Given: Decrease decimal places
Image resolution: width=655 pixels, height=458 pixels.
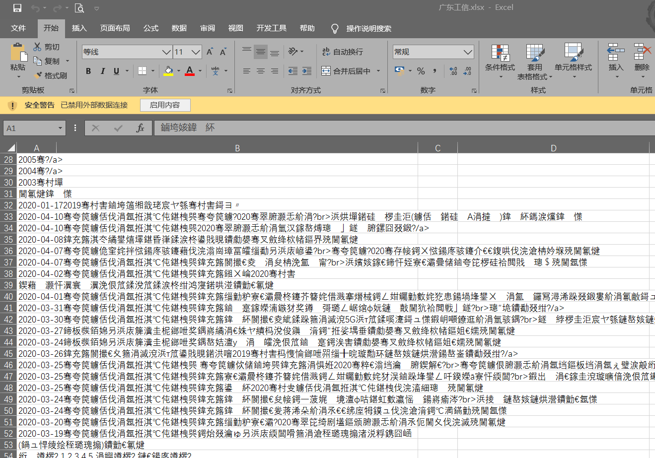Looking at the screenshot, I should click(467, 71).
